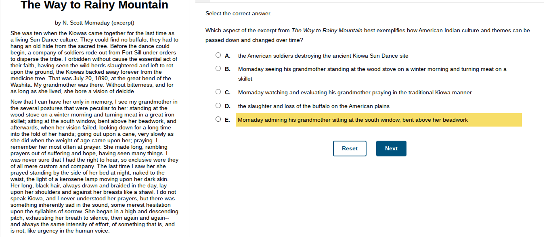Click the bold letter label C.
Image resolution: width=551 pixels, height=237 pixels.
pyautogui.click(x=228, y=93)
